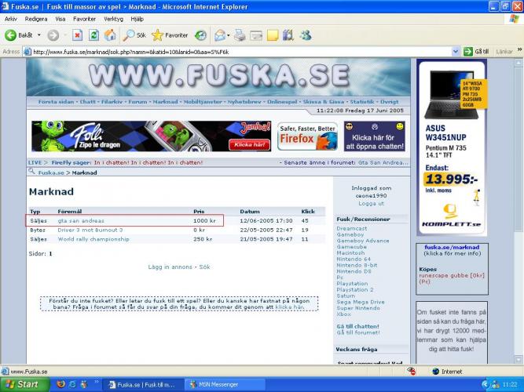Click the Windows Start button
The width and height of the screenshot is (524, 392).
(24, 384)
